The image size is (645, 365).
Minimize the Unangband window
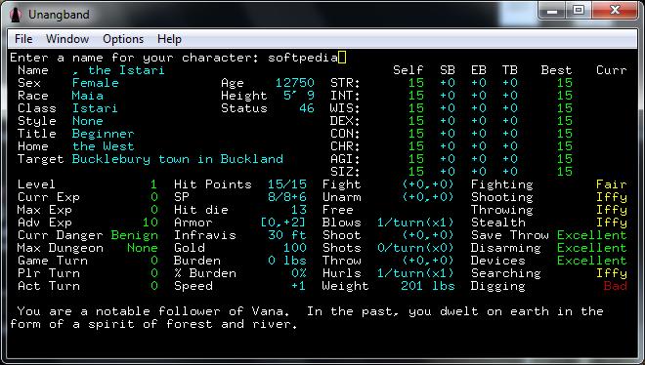pos(552,11)
